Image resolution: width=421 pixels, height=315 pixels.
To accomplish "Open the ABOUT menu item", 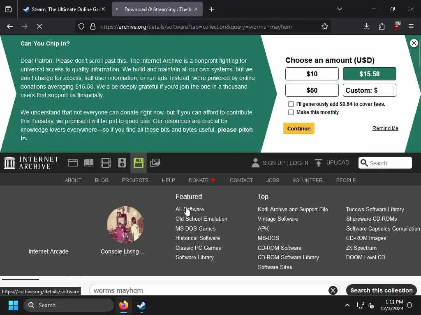I will point(73,180).
